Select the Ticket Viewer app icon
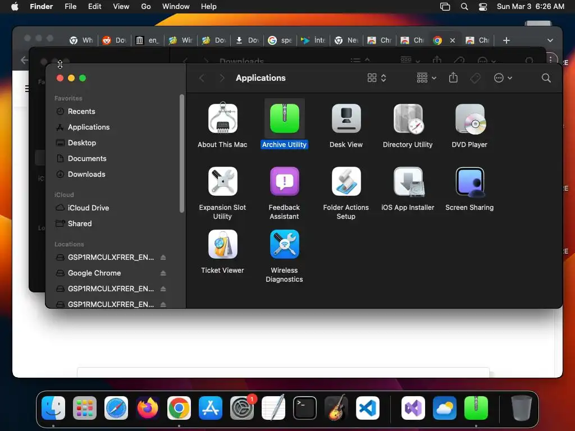 tap(222, 244)
